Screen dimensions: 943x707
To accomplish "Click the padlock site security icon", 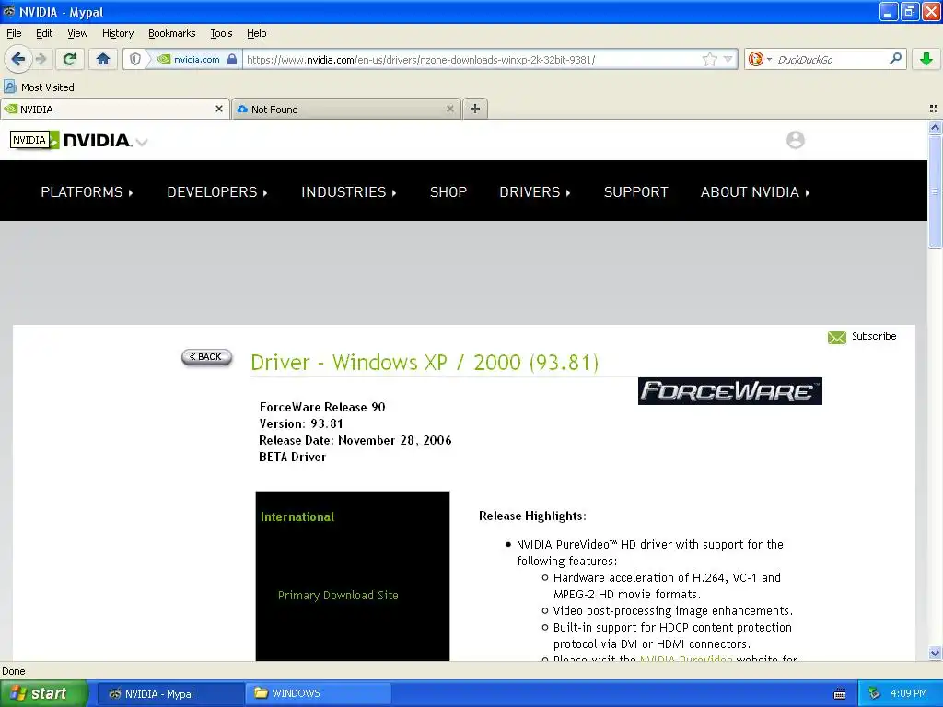I will tap(232, 59).
